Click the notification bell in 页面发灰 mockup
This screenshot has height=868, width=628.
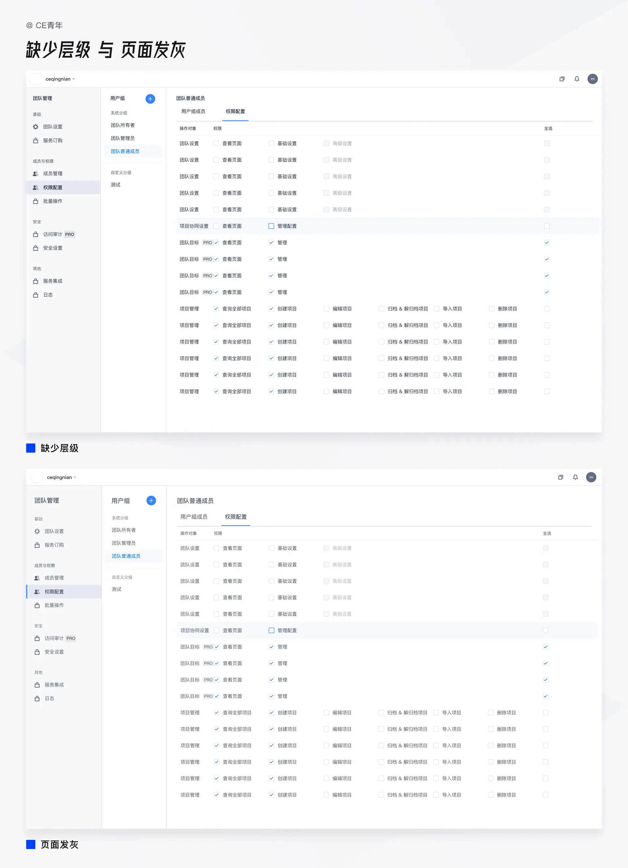click(x=575, y=477)
